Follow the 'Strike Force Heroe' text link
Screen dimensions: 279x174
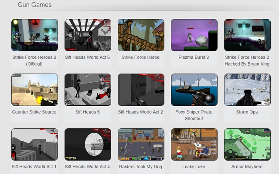(x=140, y=57)
